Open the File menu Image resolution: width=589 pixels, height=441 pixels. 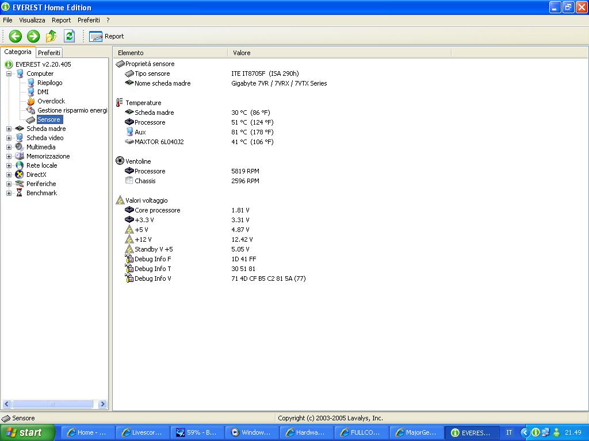[x=7, y=20]
